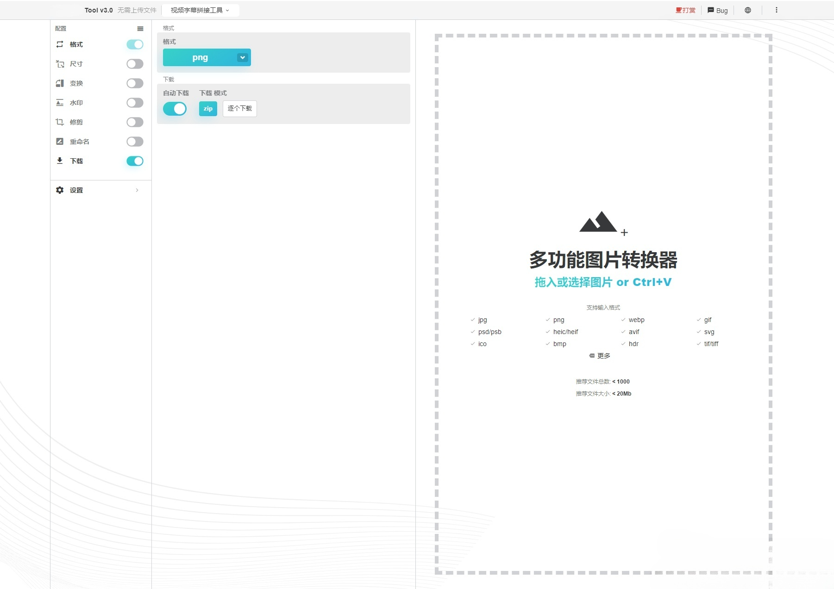This screenshot has height=589, width=834.
Task: Choose the zip download mode button
Action: [x=208, y=109]
